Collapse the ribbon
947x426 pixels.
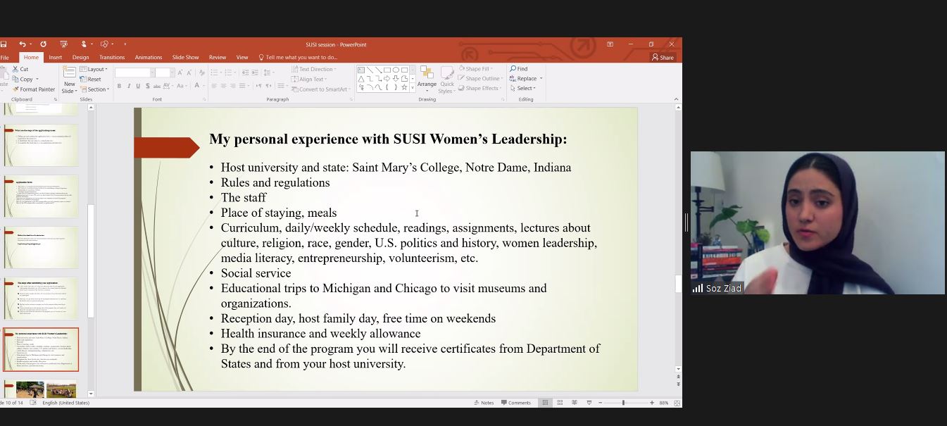(676, 99)
